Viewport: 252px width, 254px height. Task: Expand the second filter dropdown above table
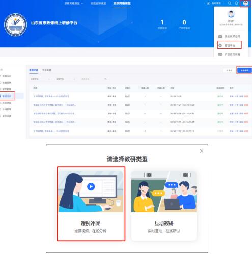66,79
